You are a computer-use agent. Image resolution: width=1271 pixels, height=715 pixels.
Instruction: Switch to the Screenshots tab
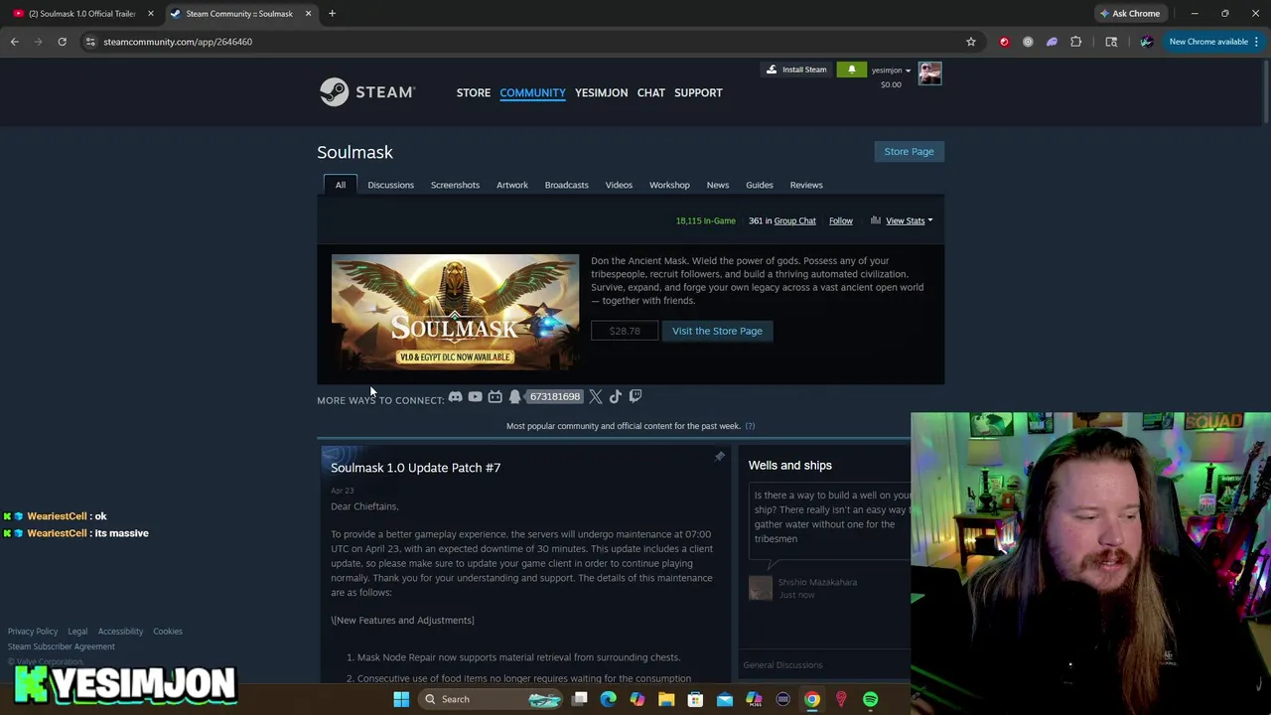[x=455, y=185]
